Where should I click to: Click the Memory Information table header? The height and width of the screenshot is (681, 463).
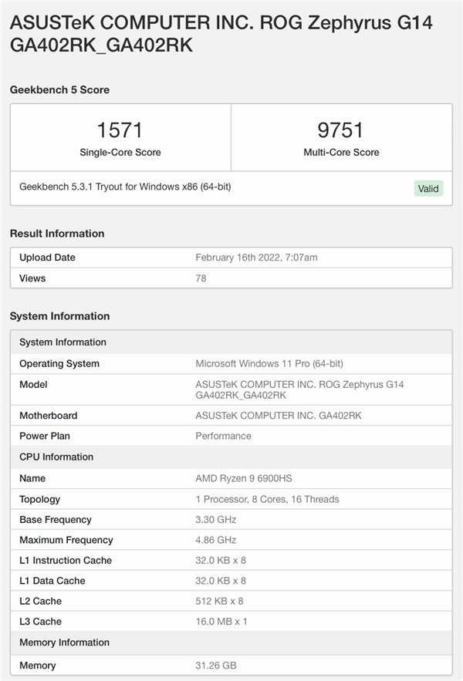point(64,642)
